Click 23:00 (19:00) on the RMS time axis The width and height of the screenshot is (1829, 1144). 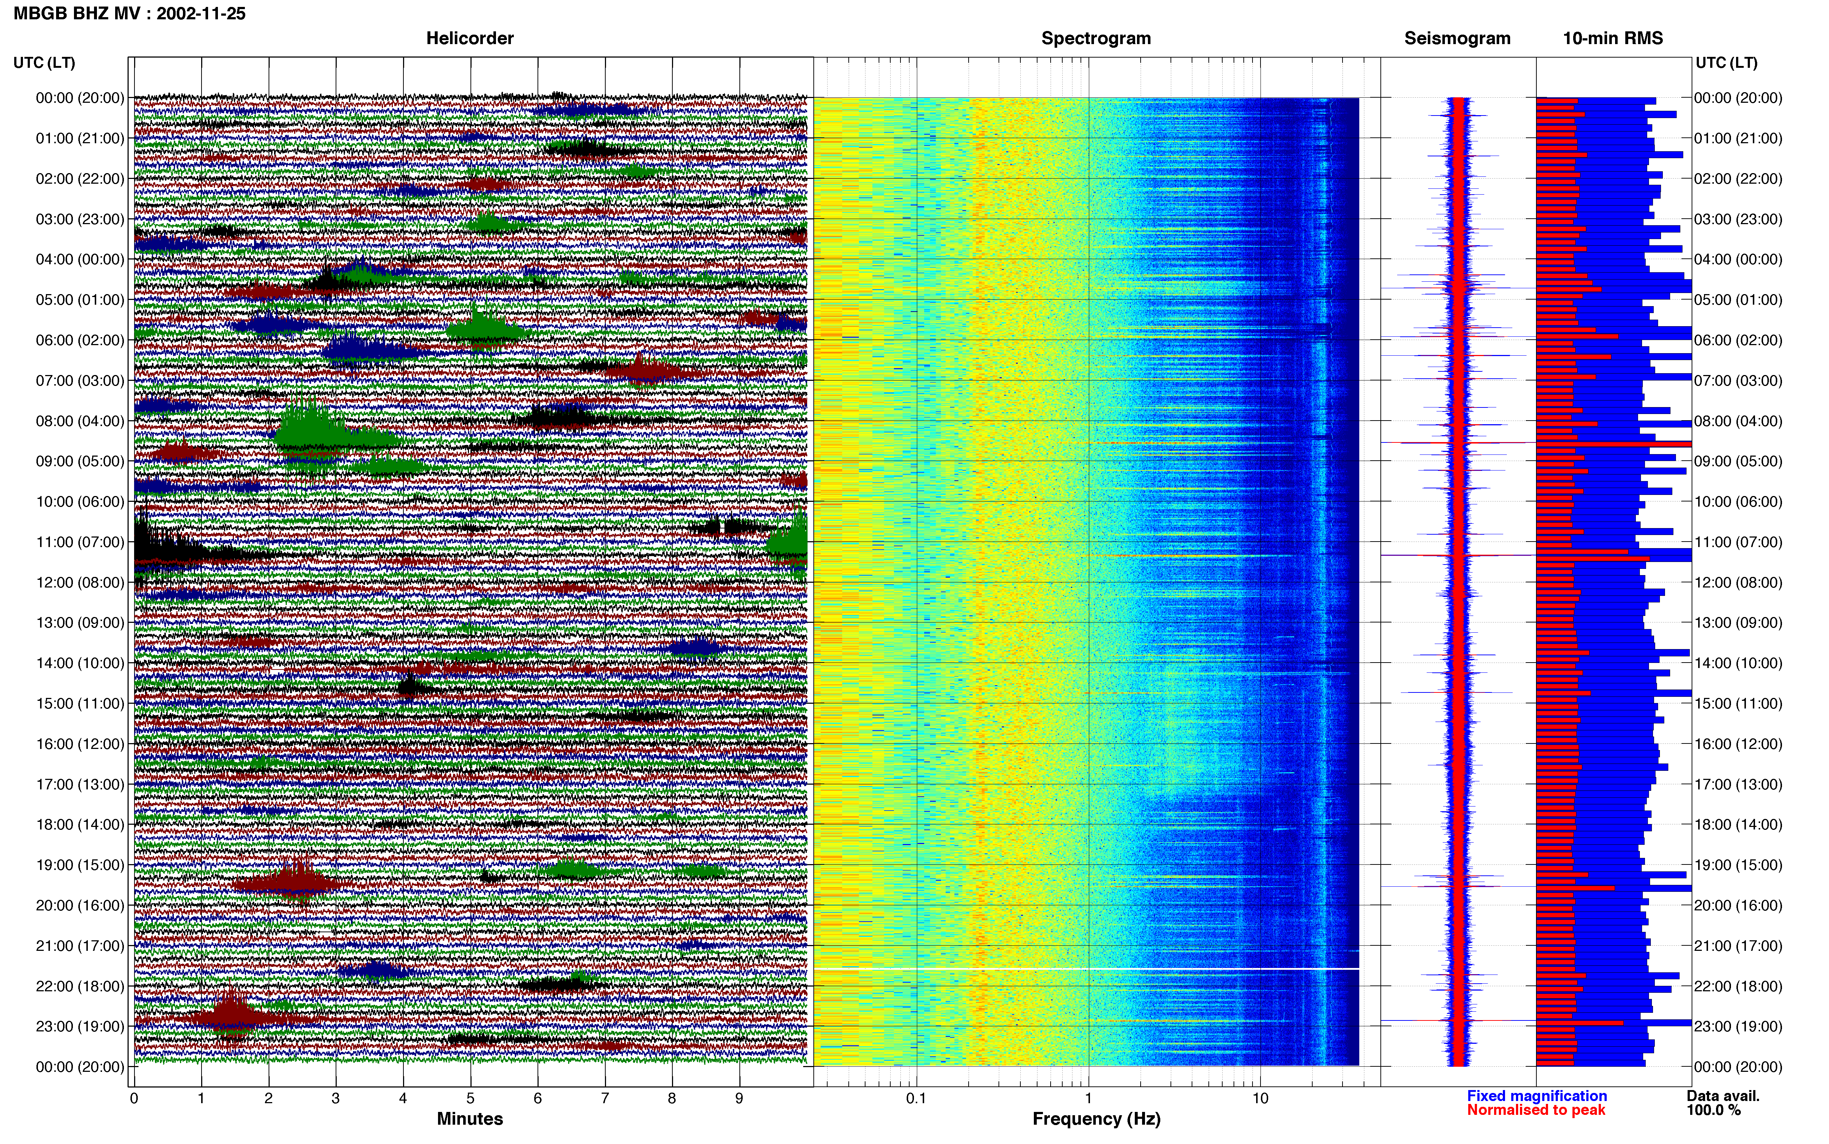click(x=1738, y=1026)
